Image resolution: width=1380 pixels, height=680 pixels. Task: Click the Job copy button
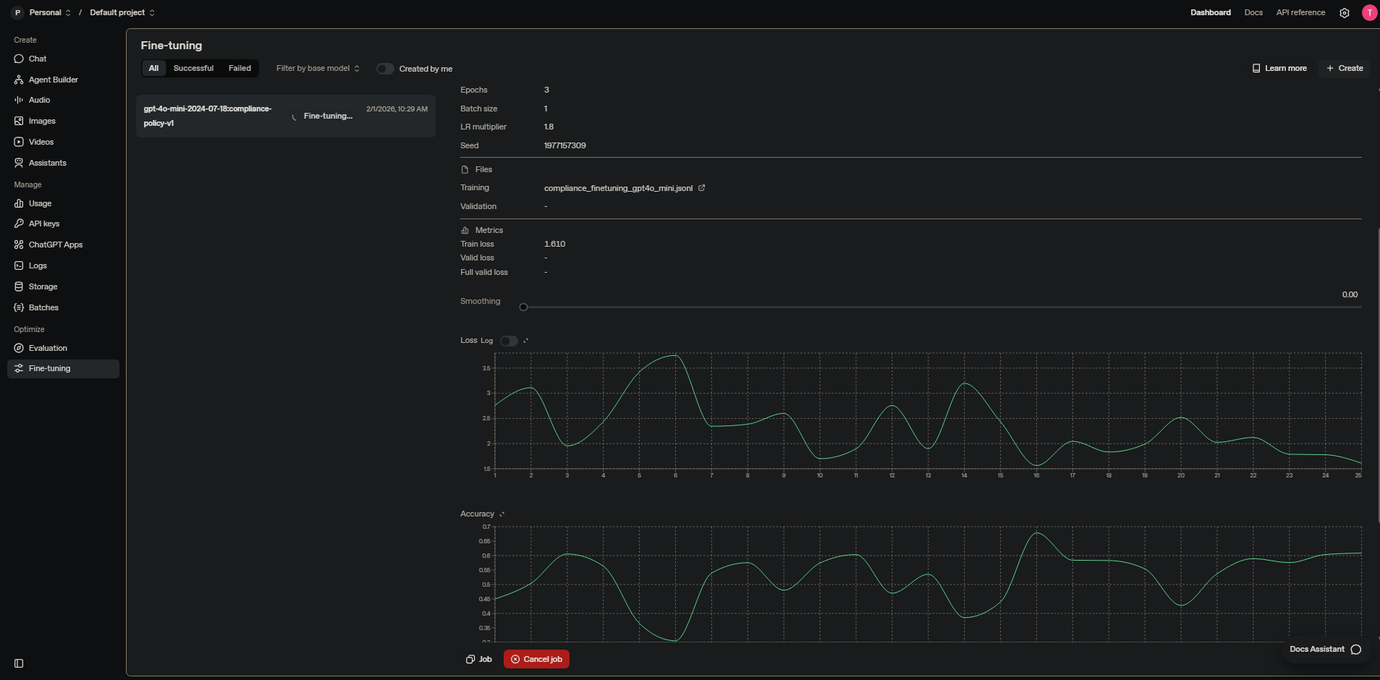[479, 659]
